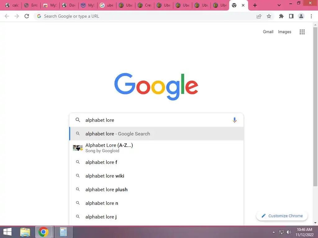Select suggestion 'alphabet lore n'
Viewport: 318px width, 238px height.
[x=157, y=203]
